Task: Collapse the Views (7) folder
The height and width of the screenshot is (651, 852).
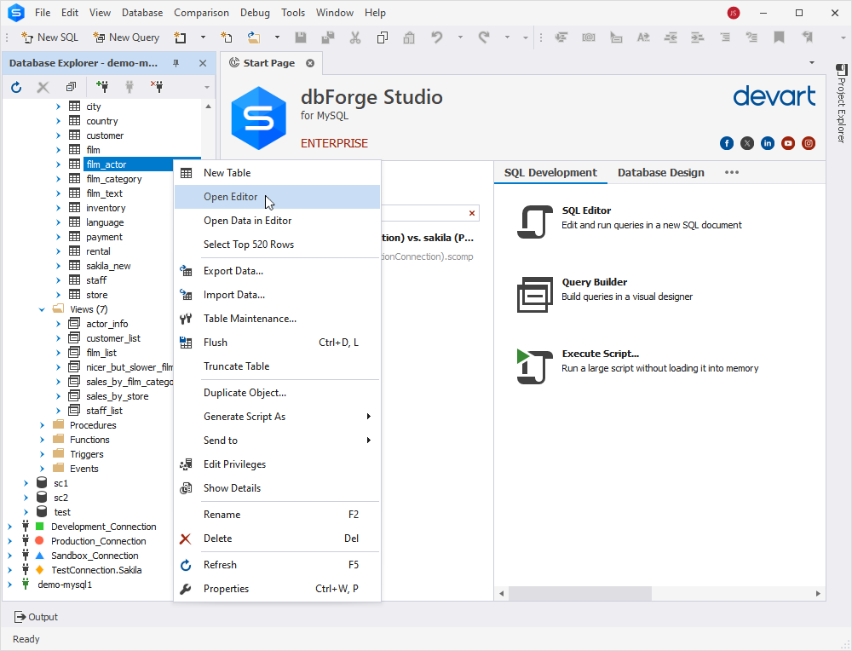Action: [42, 310]
